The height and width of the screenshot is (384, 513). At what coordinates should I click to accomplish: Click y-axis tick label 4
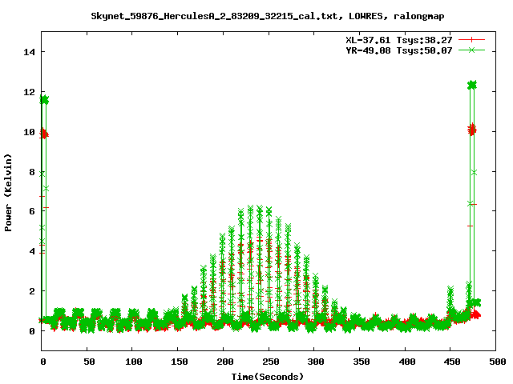click(32, 251)
